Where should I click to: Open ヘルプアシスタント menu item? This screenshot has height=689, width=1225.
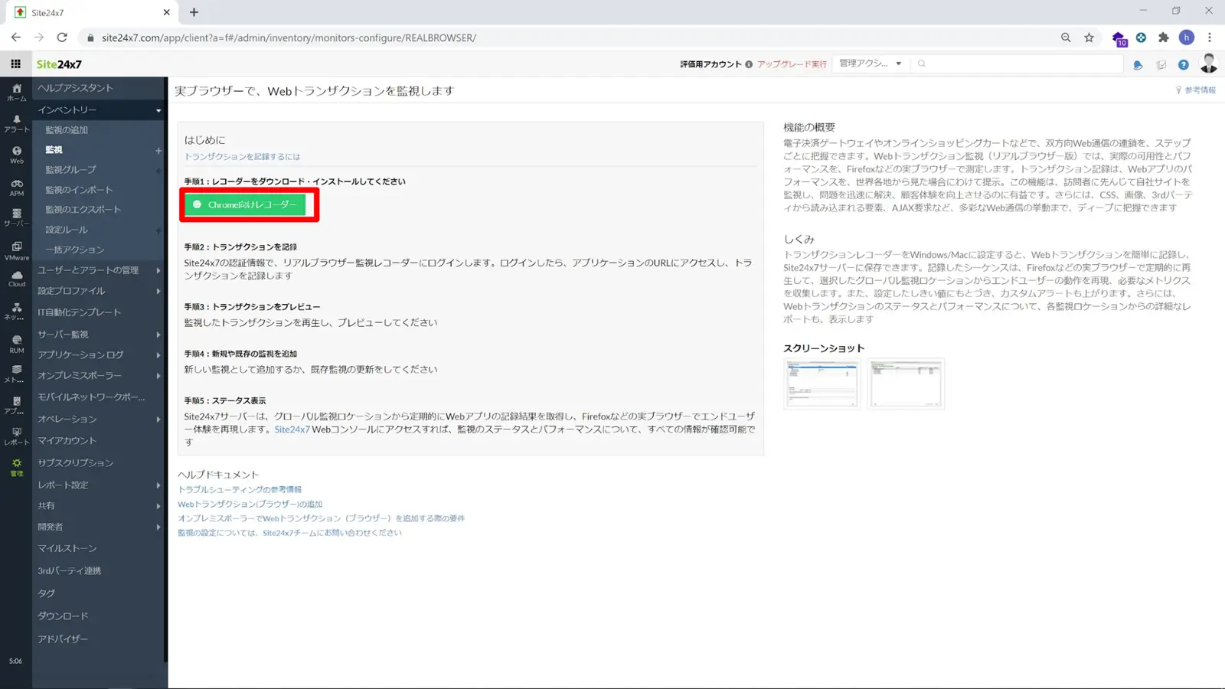(75, 88)
